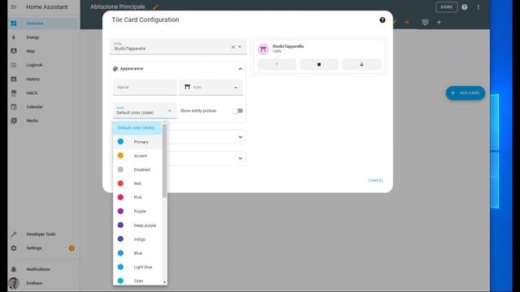This screenshot has width=520, height=292.
Task: Open HACS from the sidebar
Action: pyautogui.click(x=43, y=93)
